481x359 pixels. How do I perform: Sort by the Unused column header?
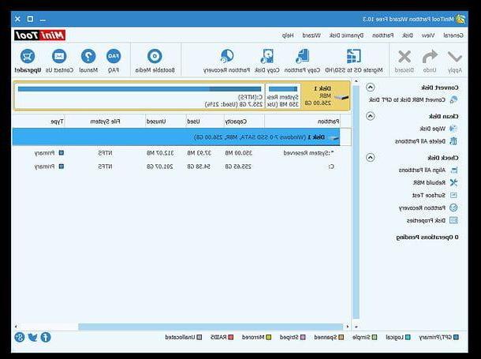tap(166, 122)
